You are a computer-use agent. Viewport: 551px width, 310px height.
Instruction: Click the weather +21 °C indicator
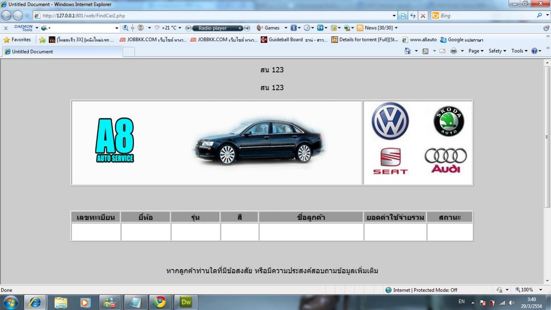(x=169, y=28)
